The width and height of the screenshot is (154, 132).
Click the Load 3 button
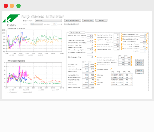point(139,65)
